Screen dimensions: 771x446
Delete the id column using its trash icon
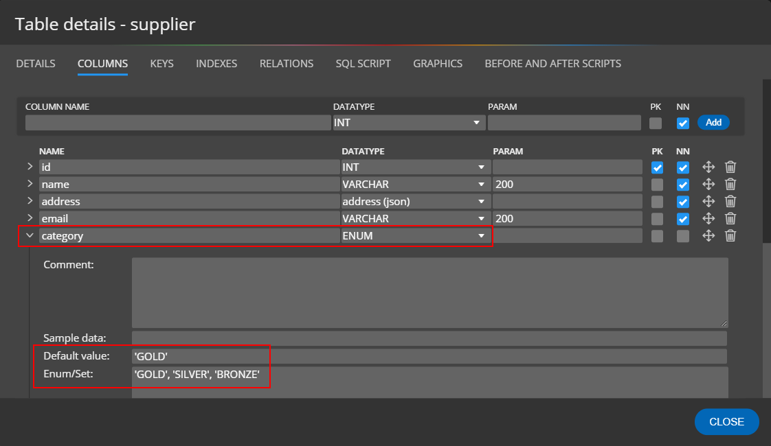730,167
